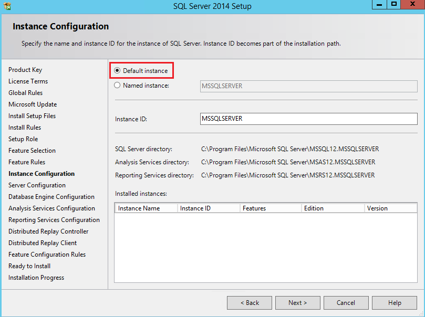Image resolution: width=425 pixels, height=317 pixels.
Task: Sort by the Instance Name column header
Action: tap(147, 208)
